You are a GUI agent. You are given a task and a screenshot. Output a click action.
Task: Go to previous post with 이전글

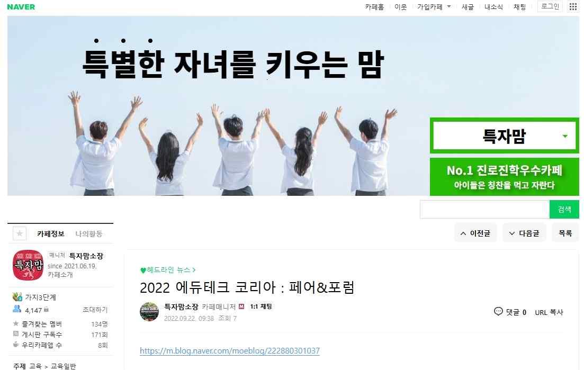point(475,233)
